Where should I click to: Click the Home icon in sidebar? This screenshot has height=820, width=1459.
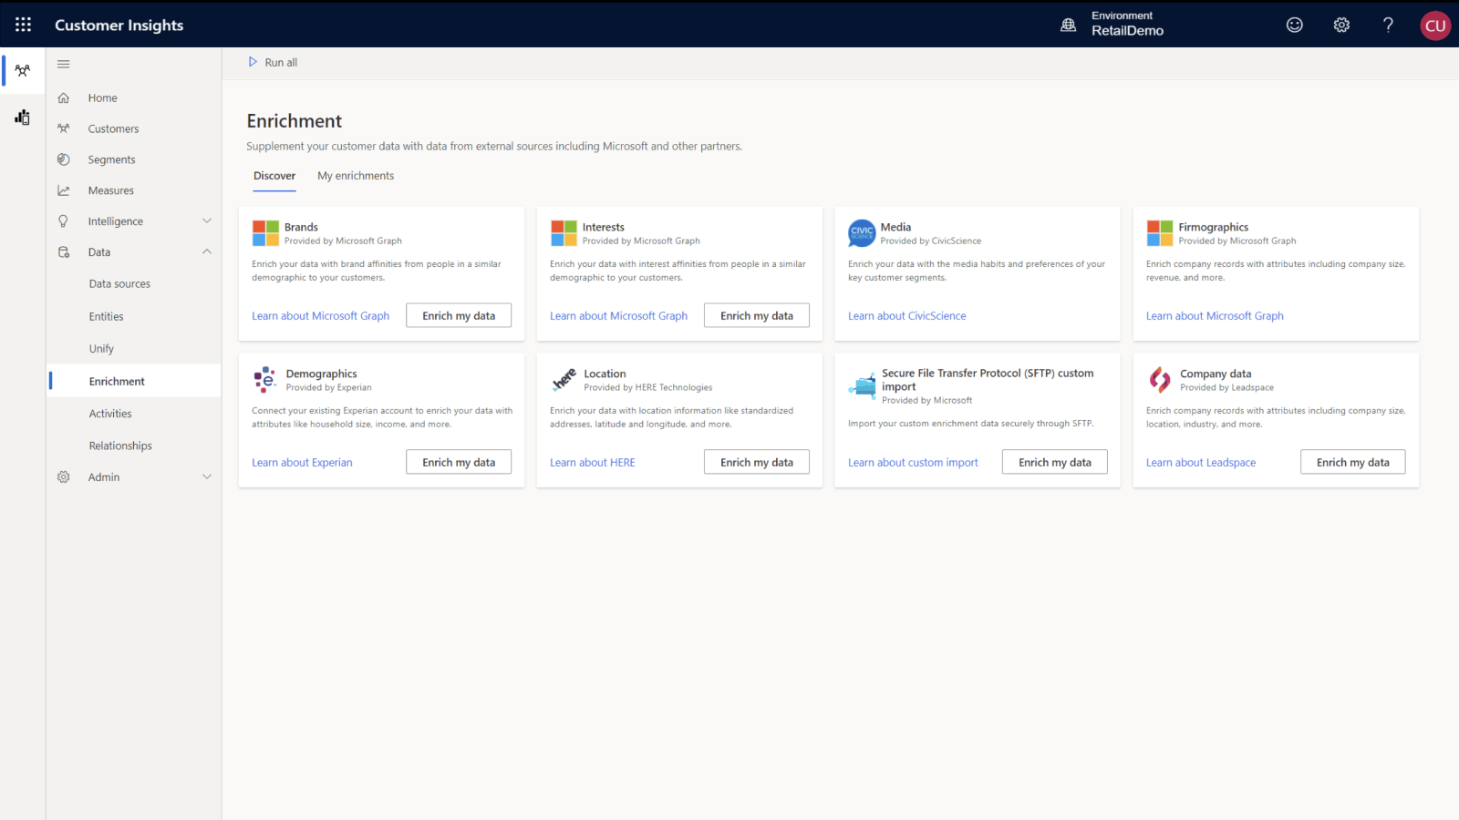[63, 97]
